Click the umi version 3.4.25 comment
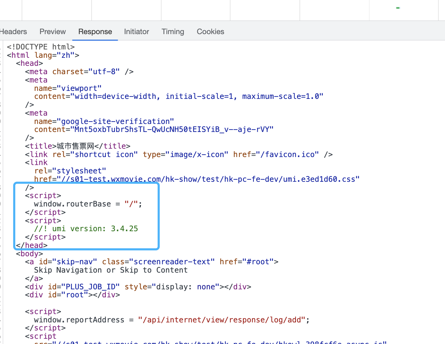Image resolution: width=445 pixels, height=344 pixels. 85,228
